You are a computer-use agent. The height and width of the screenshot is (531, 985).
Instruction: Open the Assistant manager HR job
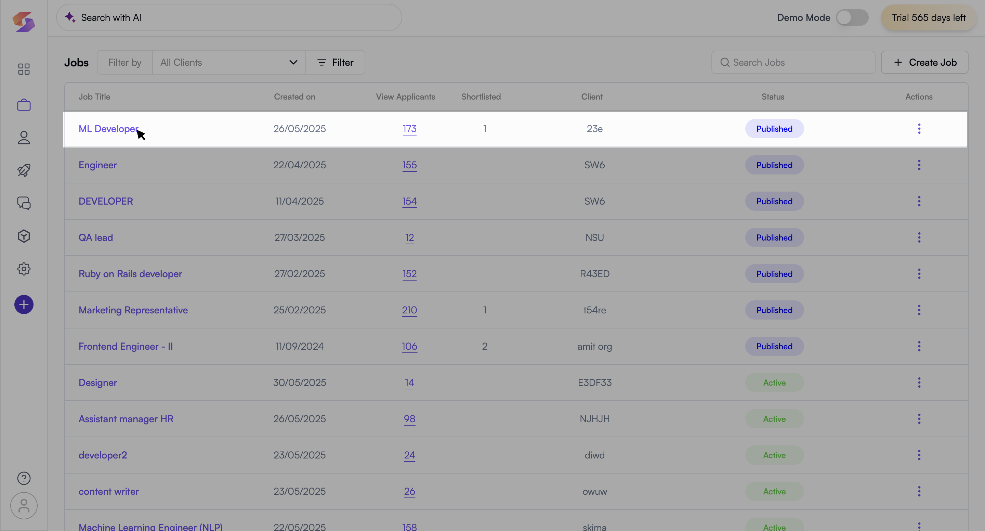click(x=126, y=419)
